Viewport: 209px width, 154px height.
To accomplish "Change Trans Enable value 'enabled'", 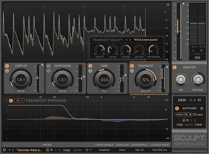I will [104, 150].
